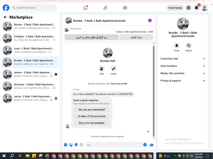
Task: Click the chat scrollbar
Action: click(153, 91)
